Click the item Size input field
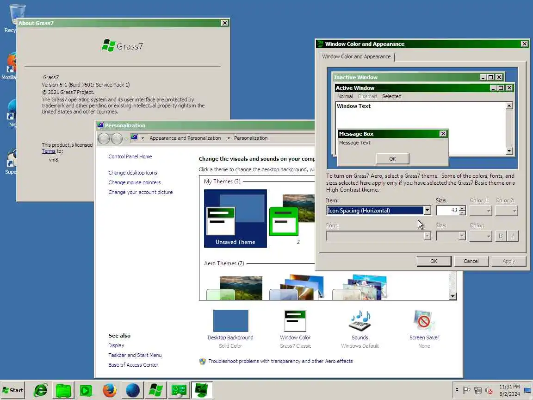533x400 pixels. [x=447, y=210]
